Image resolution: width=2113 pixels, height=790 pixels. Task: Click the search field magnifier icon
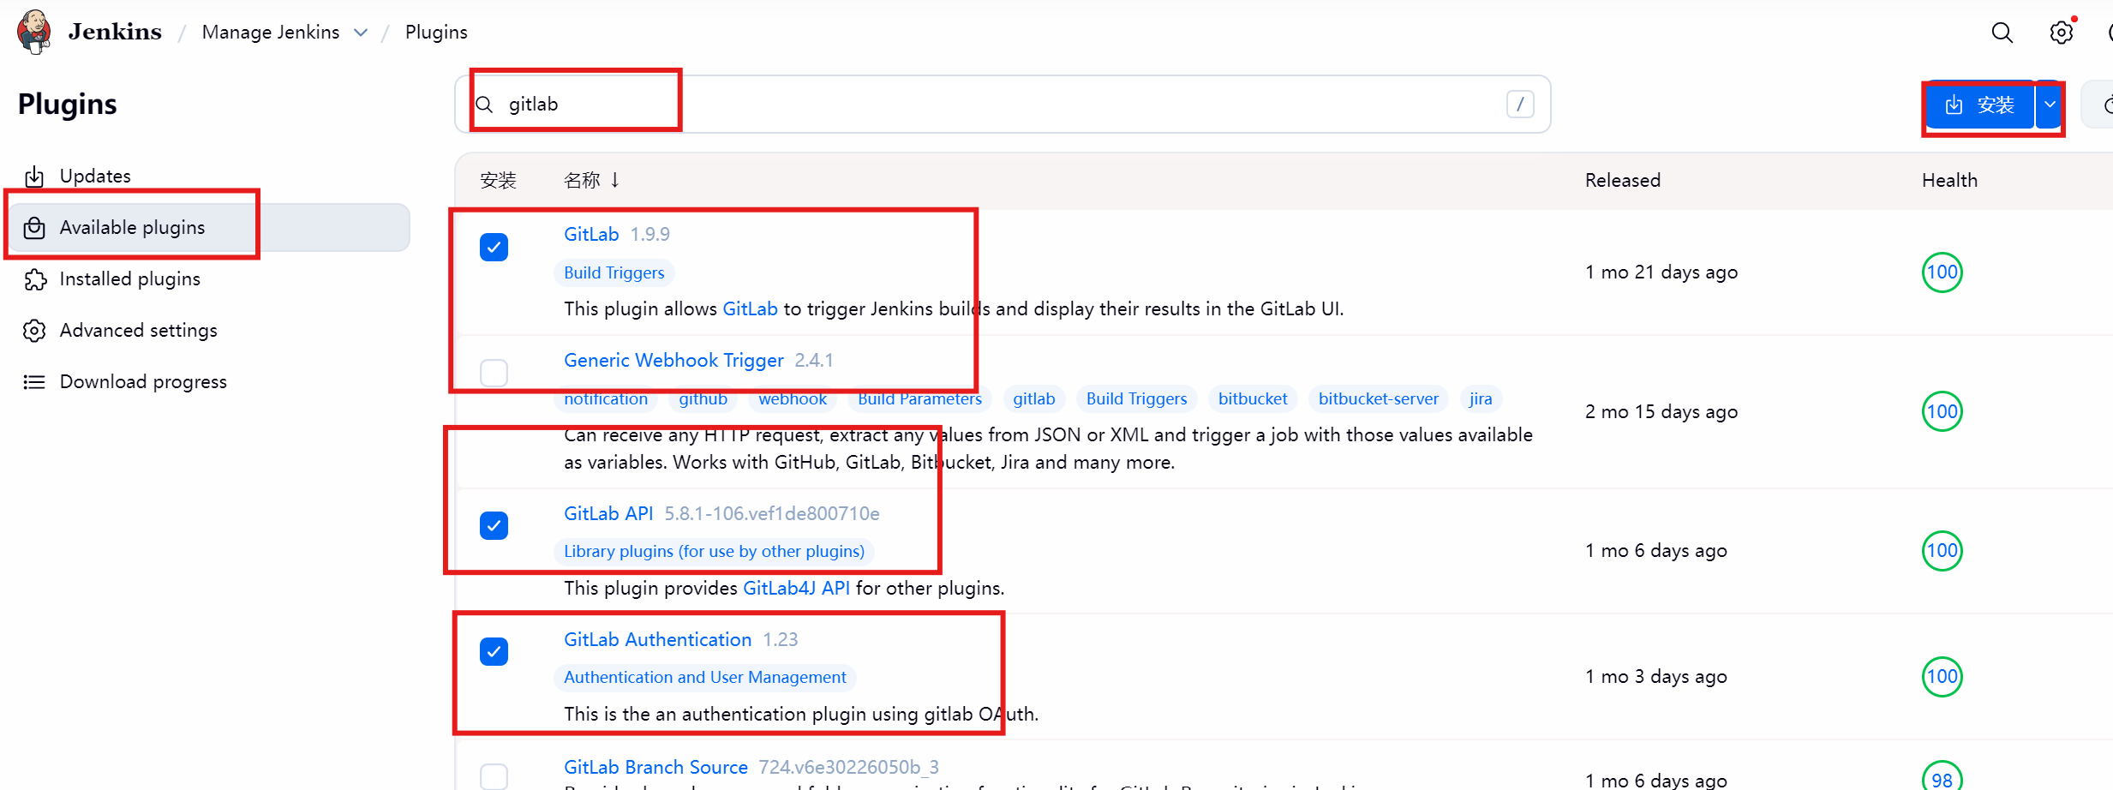pyautogui.click(x=484, y=105)
